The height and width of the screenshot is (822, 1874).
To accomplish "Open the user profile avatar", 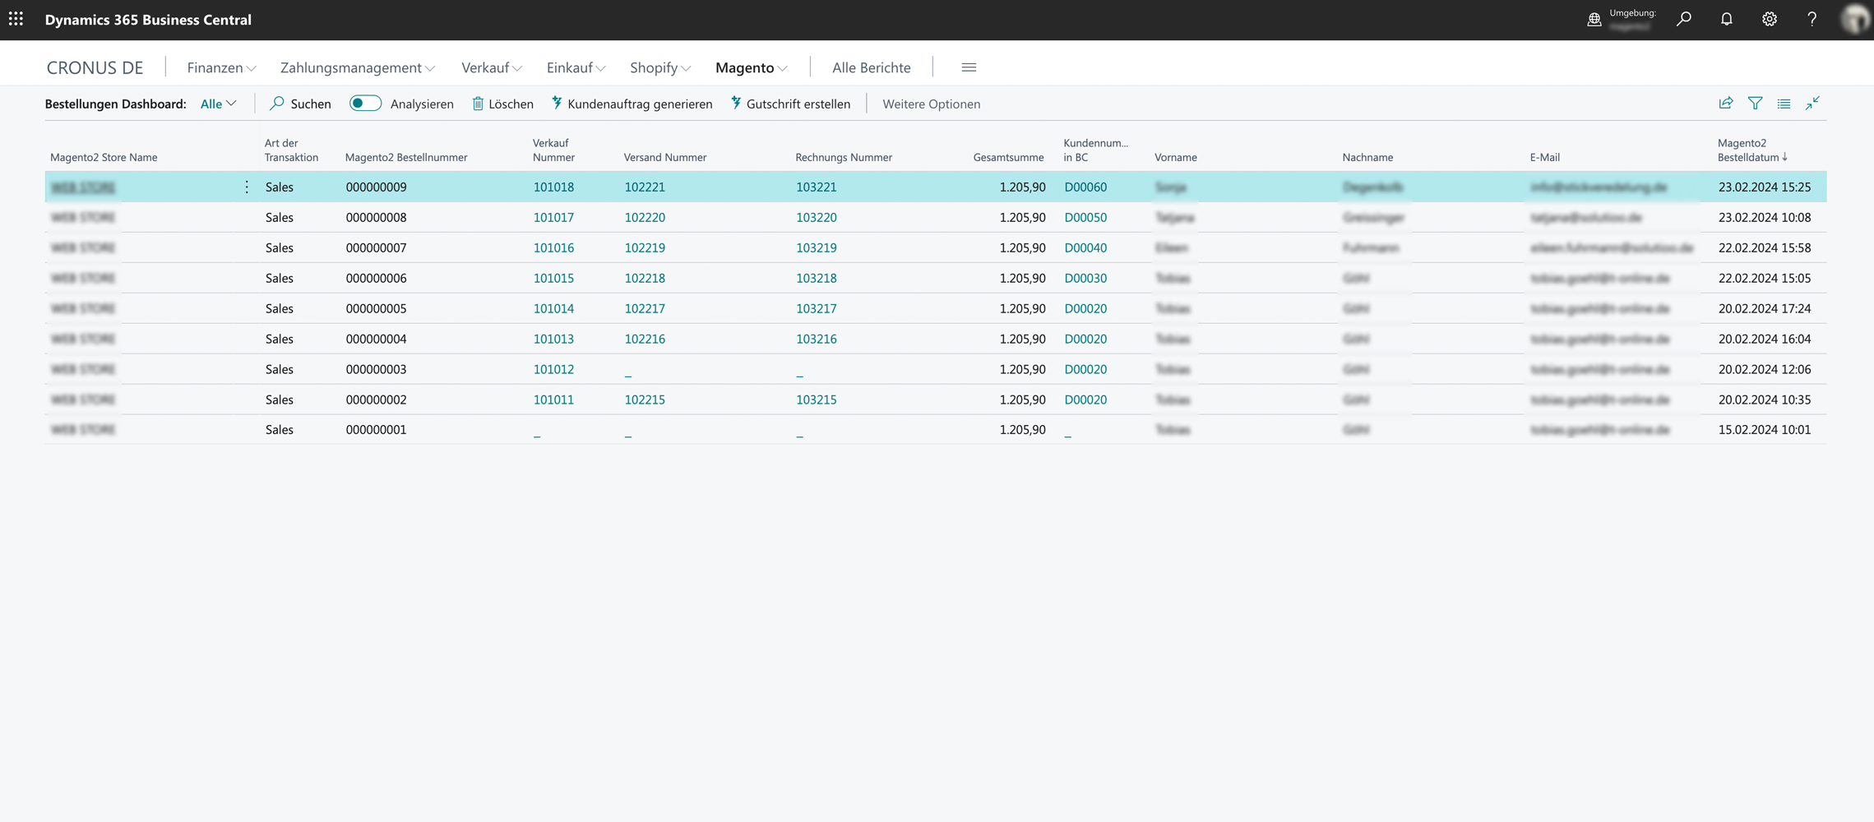I will pyautogui.click(x=1855, y=19).
